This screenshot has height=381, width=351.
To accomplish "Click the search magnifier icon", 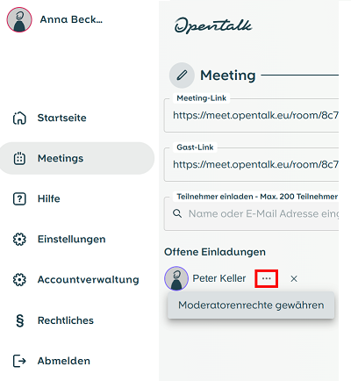I will (x=177, y=213).
